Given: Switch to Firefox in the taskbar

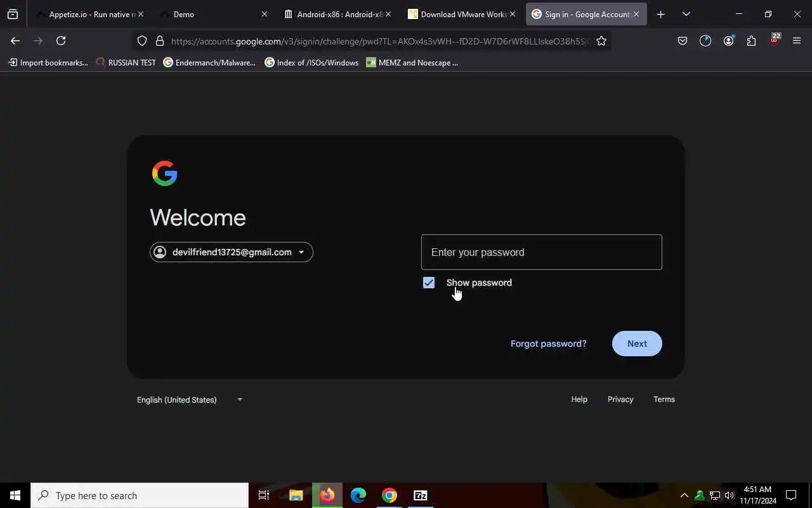Looking at the screenshot, I should pos(327,495).
